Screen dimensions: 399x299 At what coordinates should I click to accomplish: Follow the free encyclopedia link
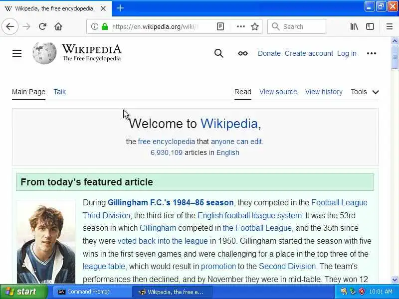(166, 142)
